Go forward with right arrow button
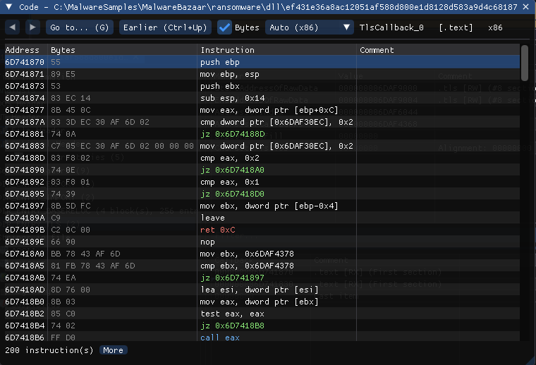This screenshot has width=536, height=365. pos(33,27)
